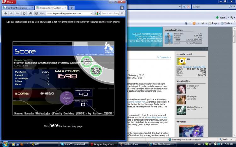Open the Skelogon profile link
This screenshot has height=147, width=236.
(x=192, y=96)
